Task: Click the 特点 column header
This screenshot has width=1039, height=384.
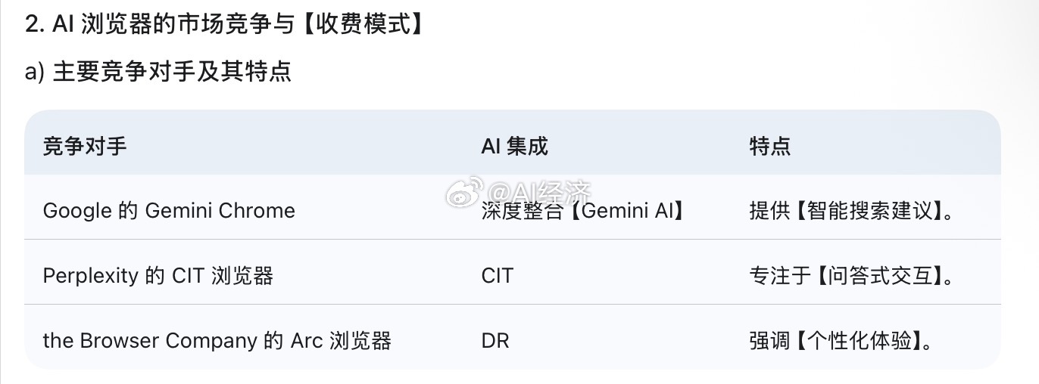Action: coord(769,145)
